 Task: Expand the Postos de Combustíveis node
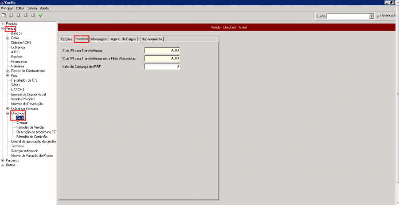tap(8, 71)
